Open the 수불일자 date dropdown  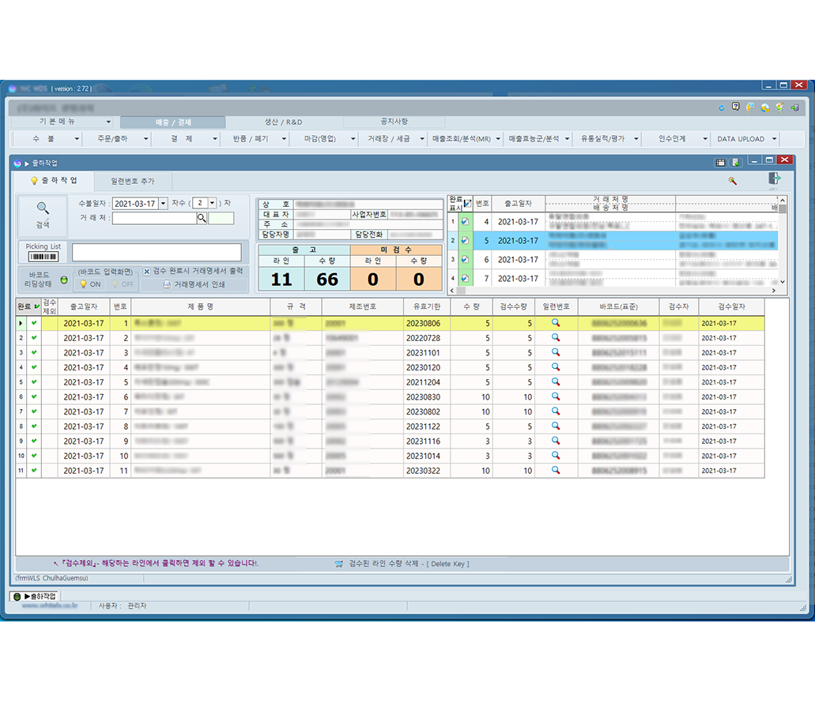[x=164, y=204]
